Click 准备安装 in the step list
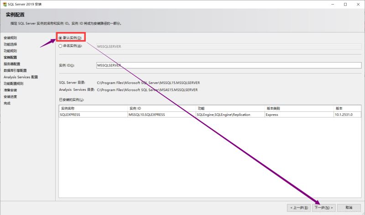 coord(10,90)
